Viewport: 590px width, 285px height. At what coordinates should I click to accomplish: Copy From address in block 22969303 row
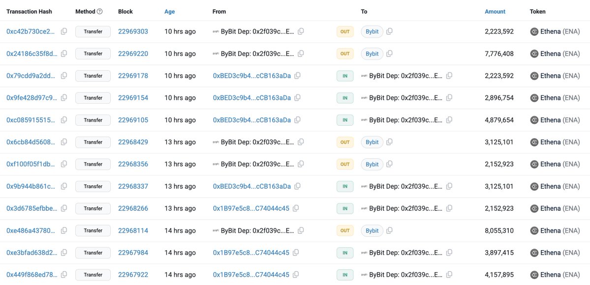click(x=301, y=31)
